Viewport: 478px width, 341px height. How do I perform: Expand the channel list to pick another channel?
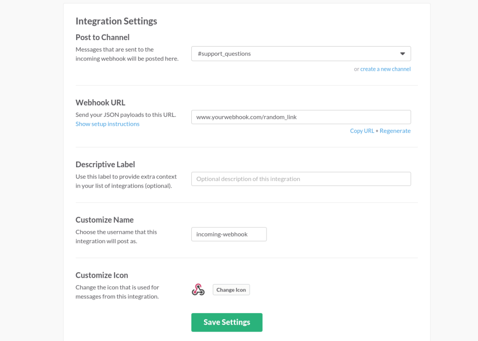pyautogui.click(x=402, y=54)
